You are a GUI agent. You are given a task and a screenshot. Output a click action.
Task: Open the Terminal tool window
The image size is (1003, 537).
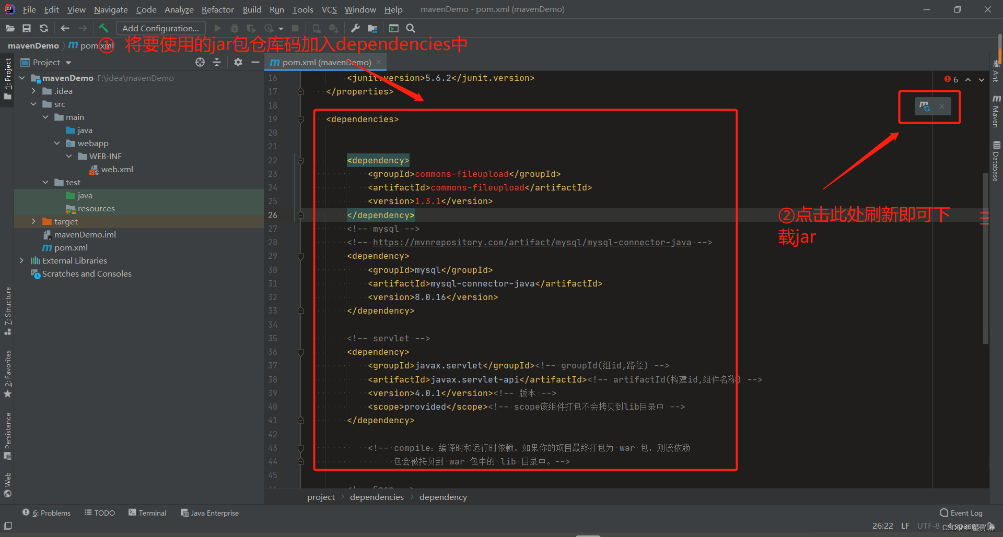click(147, 513)
